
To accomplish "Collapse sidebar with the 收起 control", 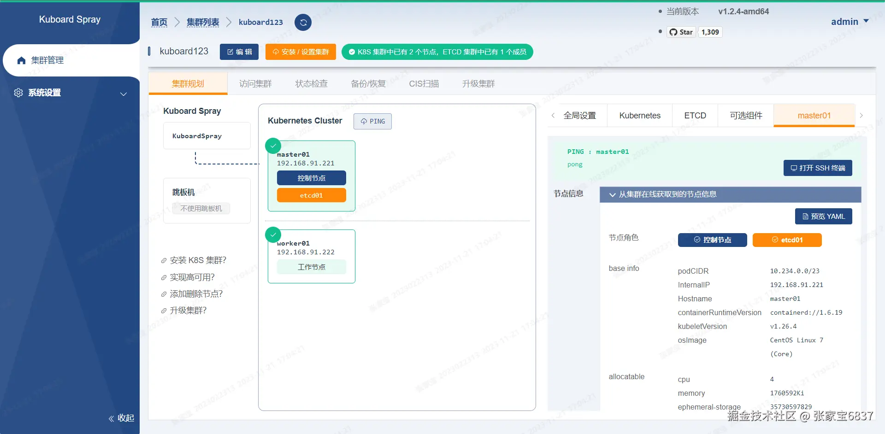I will click(x=121, y=418).
